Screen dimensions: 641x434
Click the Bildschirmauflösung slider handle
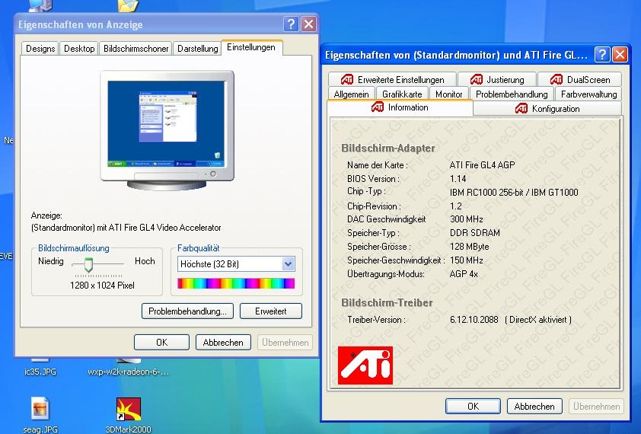pyautogui.click(x=88, y=265)
